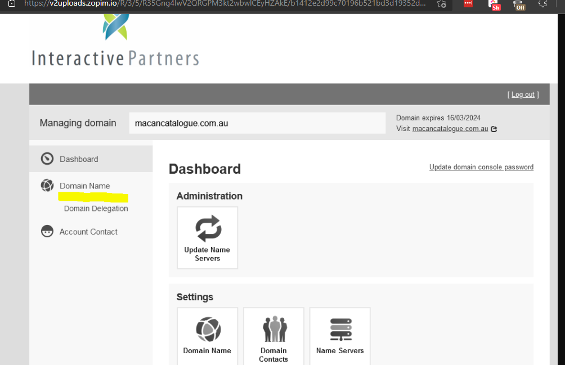This screenshot has height=365, width=565.
Task: Add page to favorites via star icon
Action: coord(442,4)
